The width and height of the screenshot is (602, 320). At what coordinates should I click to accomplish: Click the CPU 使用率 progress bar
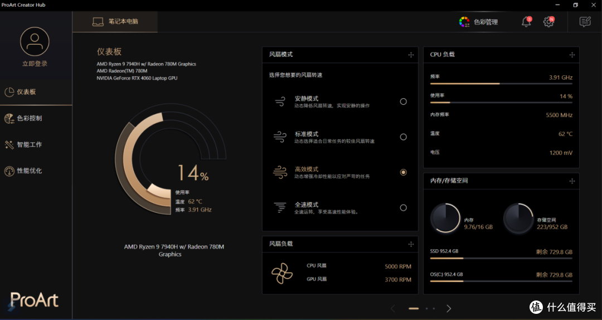tap(501, 103)
